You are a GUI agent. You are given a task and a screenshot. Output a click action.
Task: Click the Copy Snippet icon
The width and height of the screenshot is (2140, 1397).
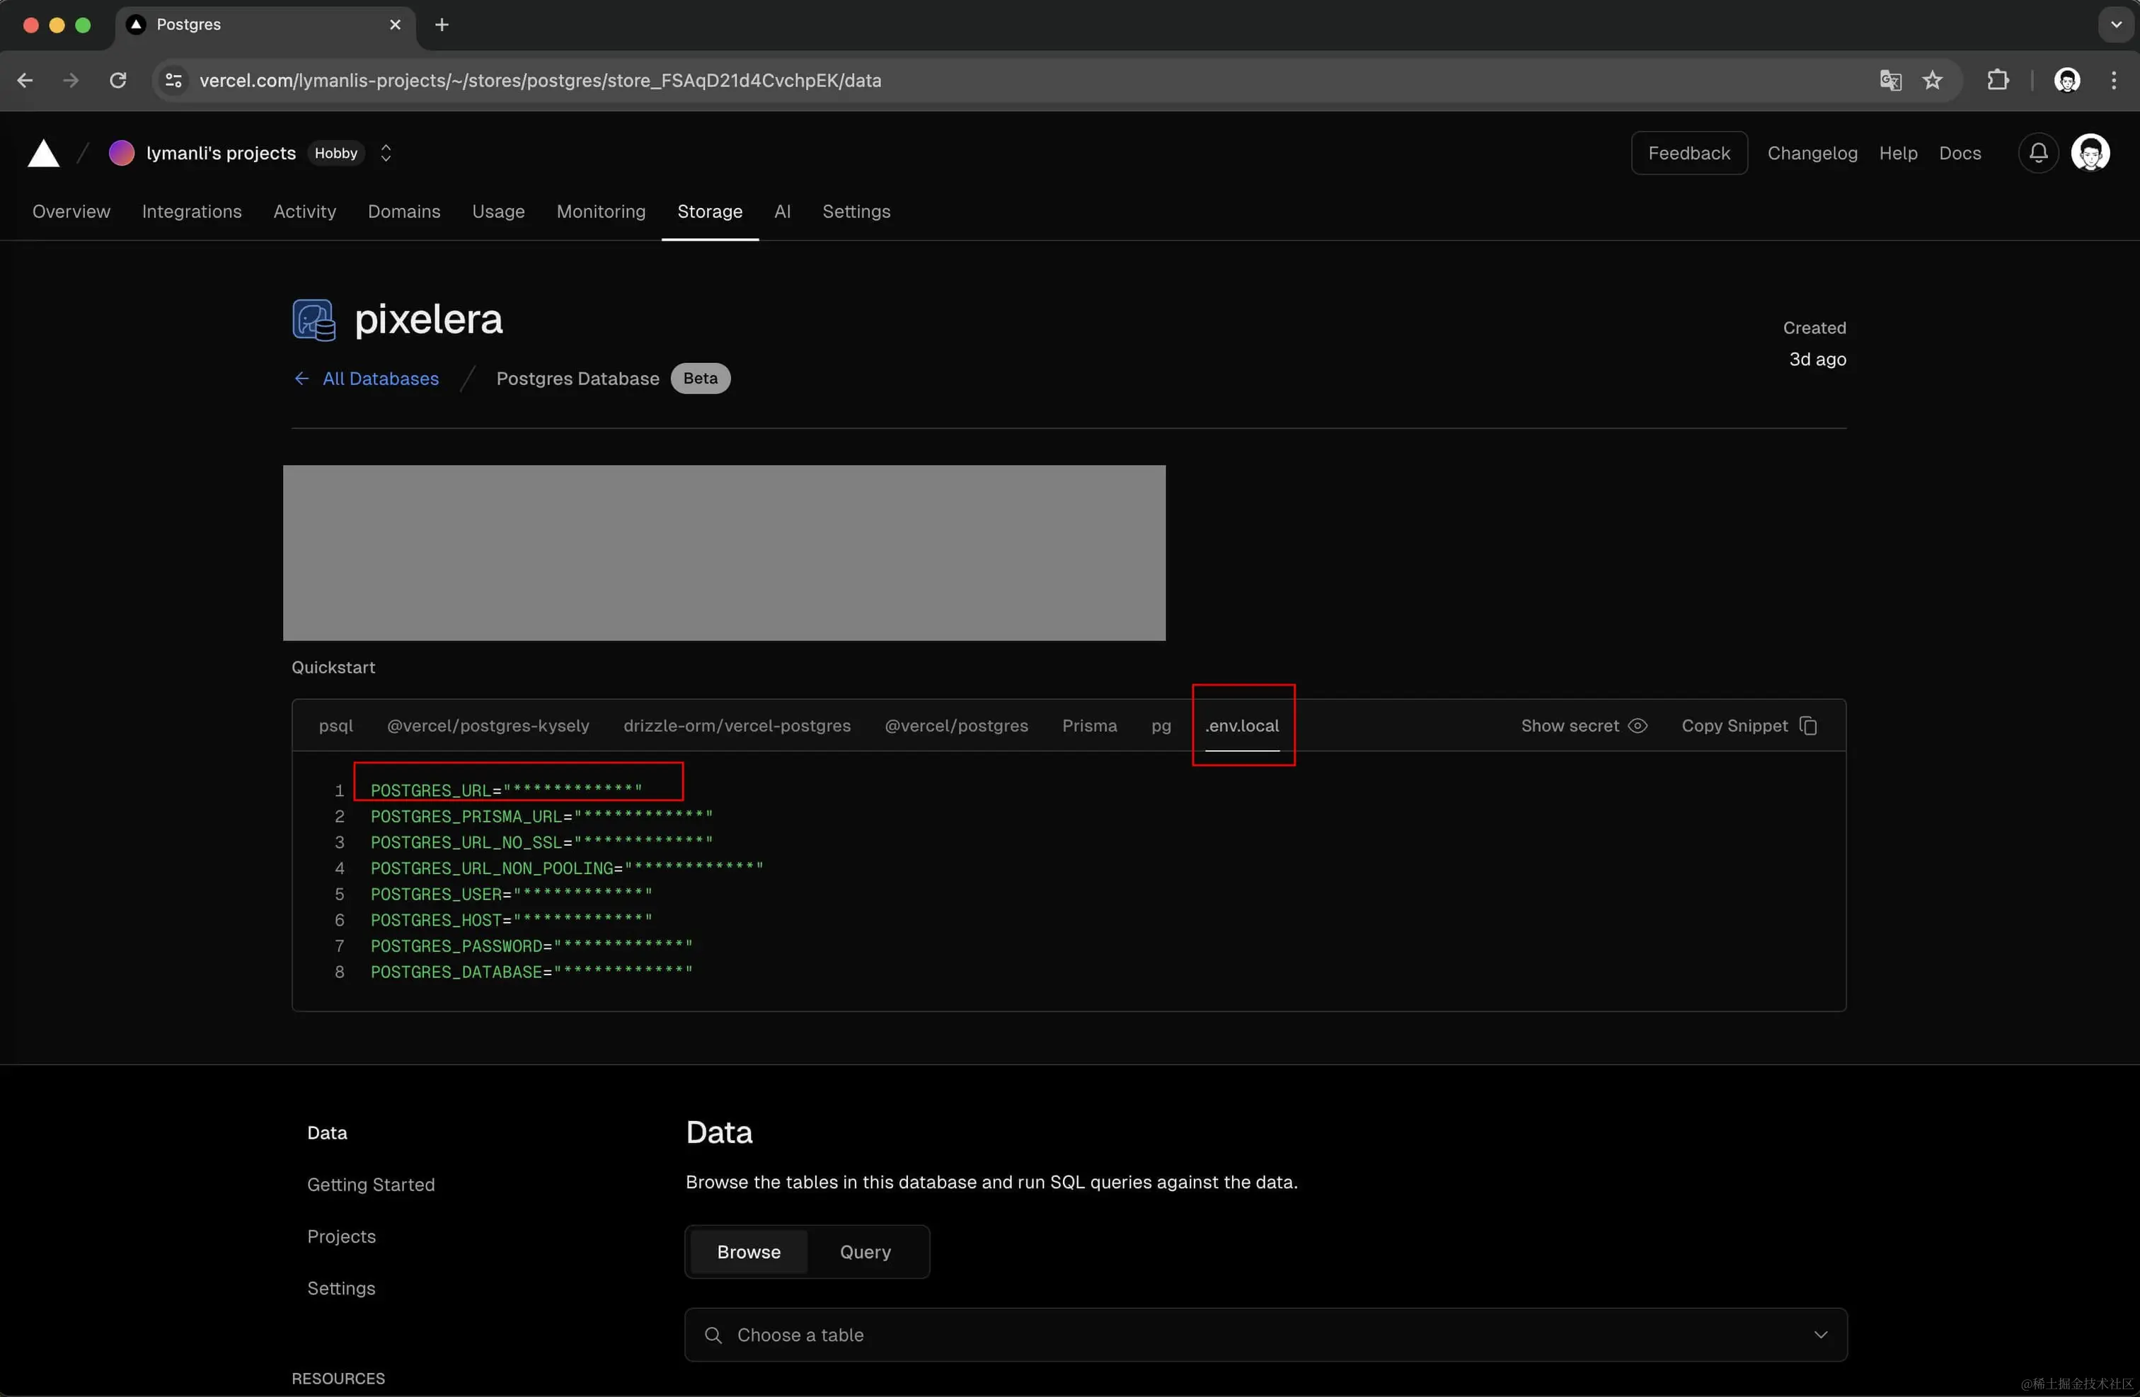pos(1808,725)
